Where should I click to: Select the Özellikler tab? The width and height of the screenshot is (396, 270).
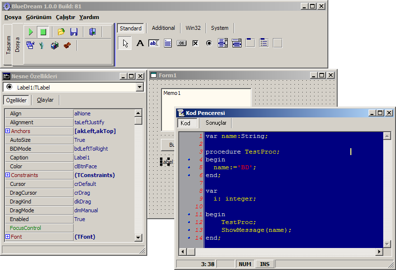click(16, 100)
